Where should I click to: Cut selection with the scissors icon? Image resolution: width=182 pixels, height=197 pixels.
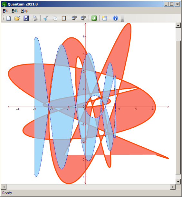46,18
